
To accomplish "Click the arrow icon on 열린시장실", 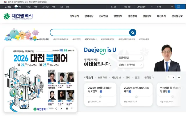I will (x=141, y=58).
